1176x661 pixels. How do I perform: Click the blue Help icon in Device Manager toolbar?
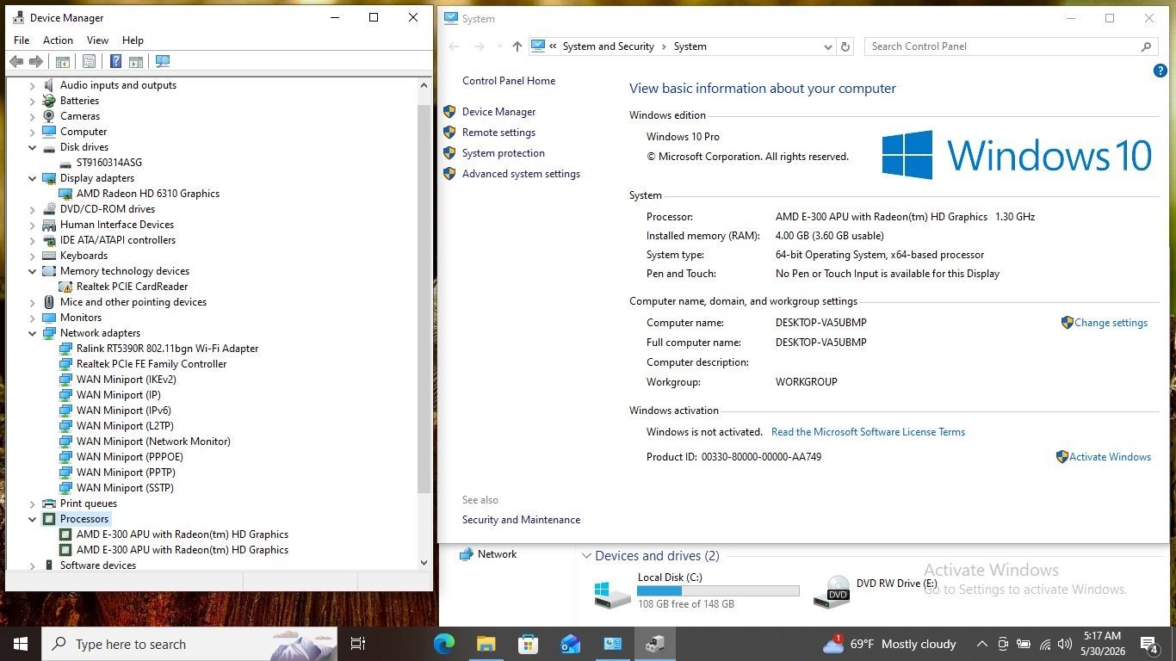click(x=115, y=61)
